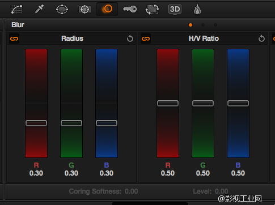Click the Blur panel title
Screen dimensions: 275x205
[x=18, y=25]
